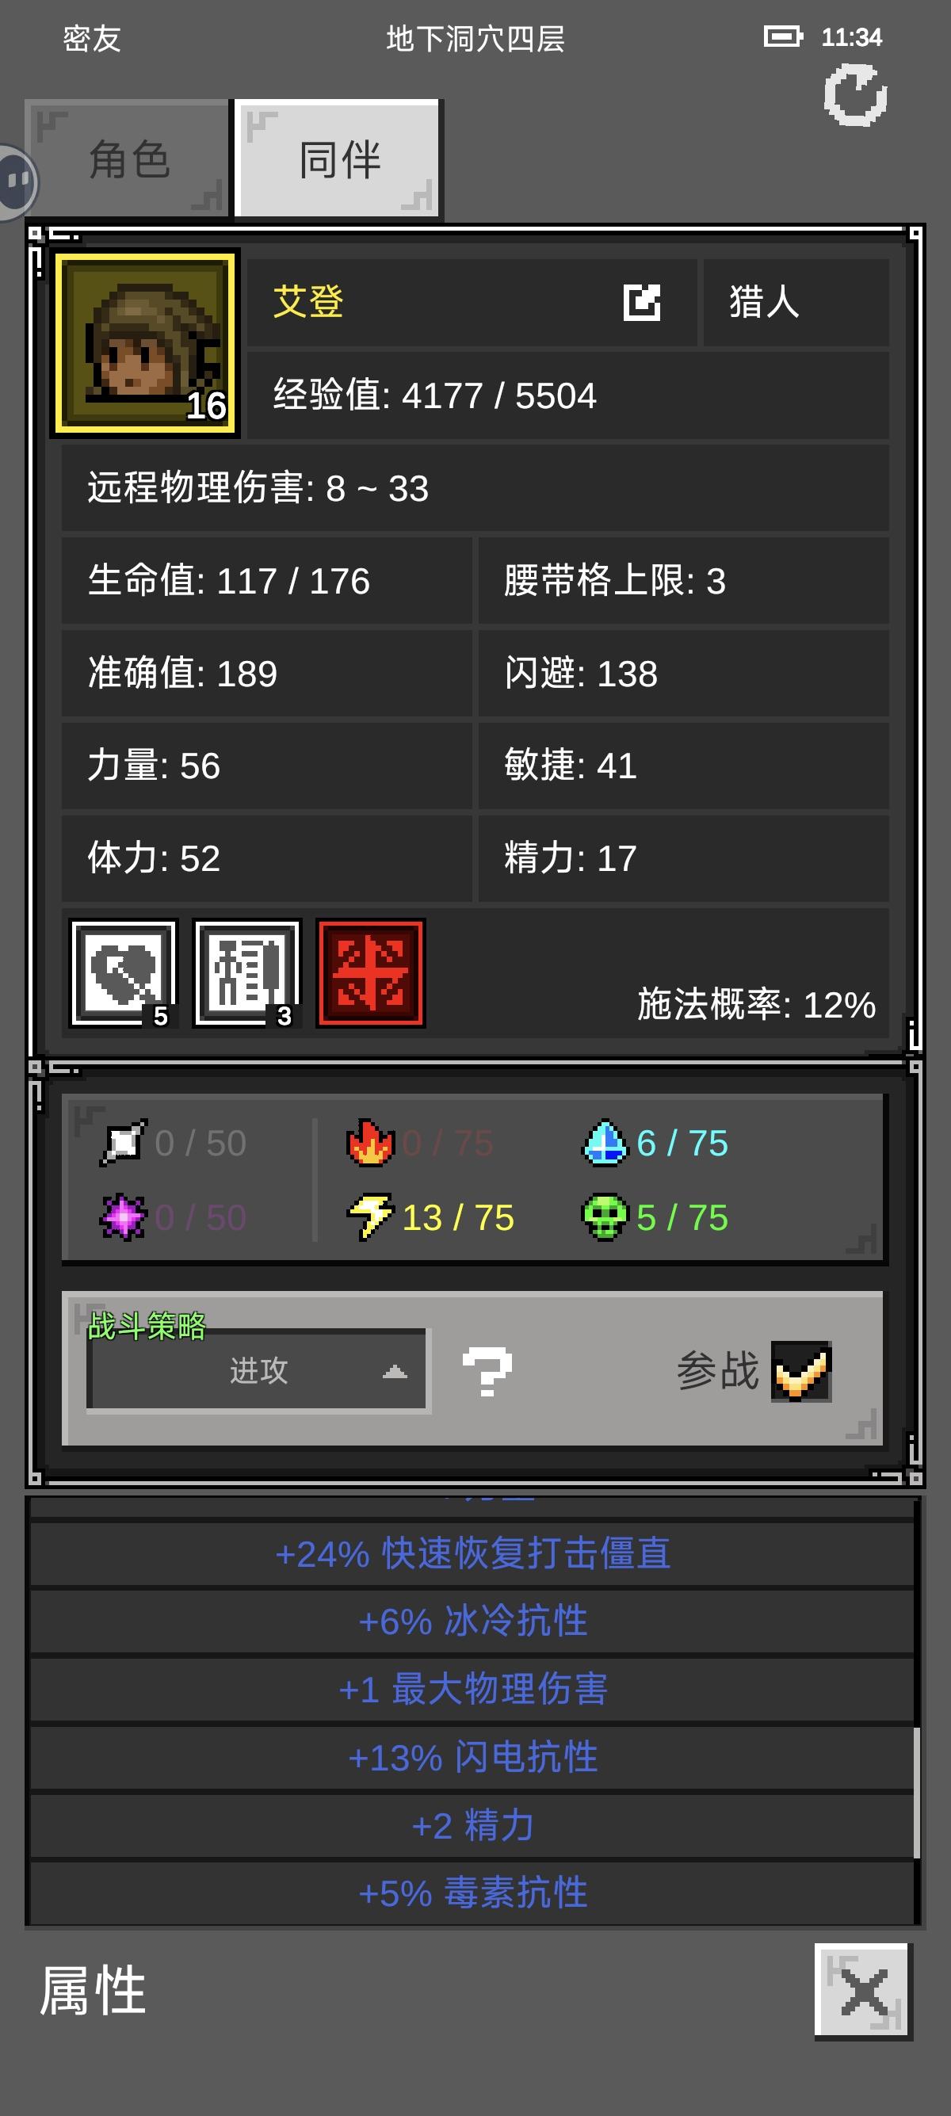
Task: Tap the broken heart skill icon
Action: click(123, 973)
